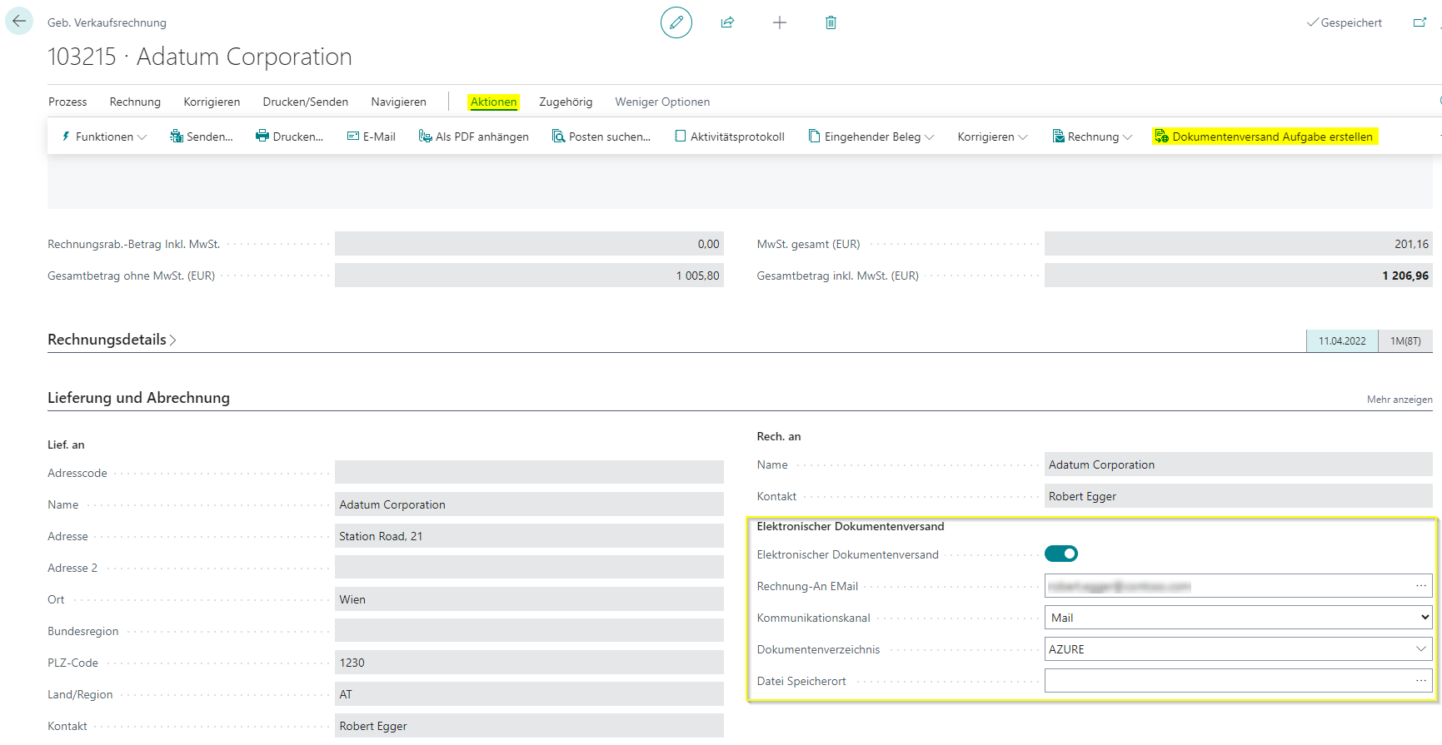
Task: Expand the Funktionen dropdown menu
Action: [104, 137]
